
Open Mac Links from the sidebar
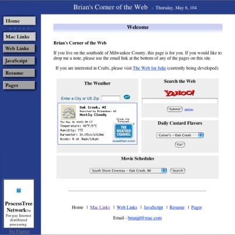pos(19,37)
